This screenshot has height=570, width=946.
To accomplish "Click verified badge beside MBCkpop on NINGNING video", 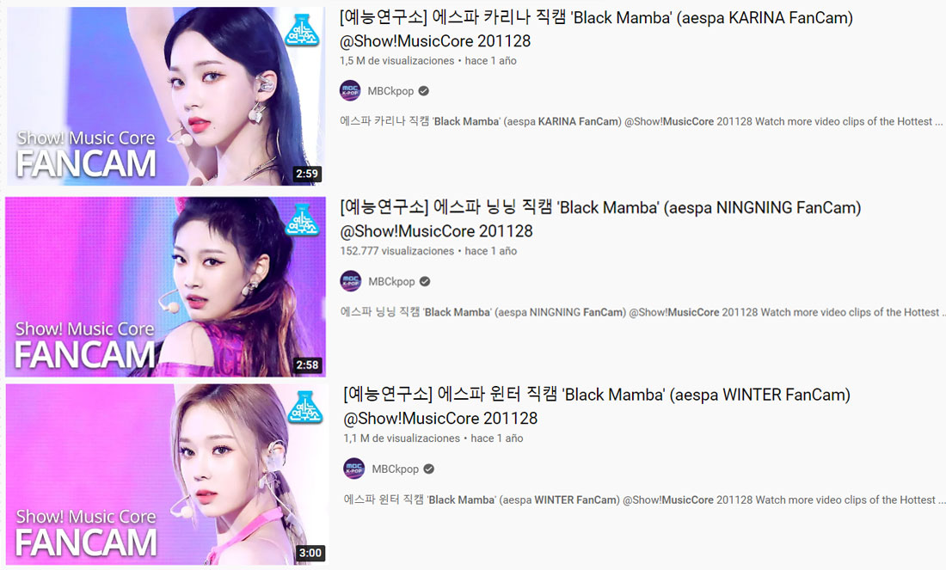I will [425, 282].
